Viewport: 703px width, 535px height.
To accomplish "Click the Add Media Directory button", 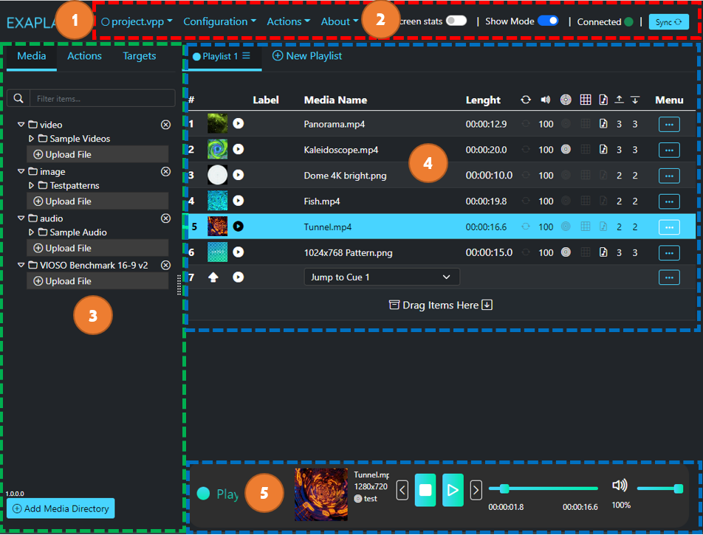I will 61,508.
